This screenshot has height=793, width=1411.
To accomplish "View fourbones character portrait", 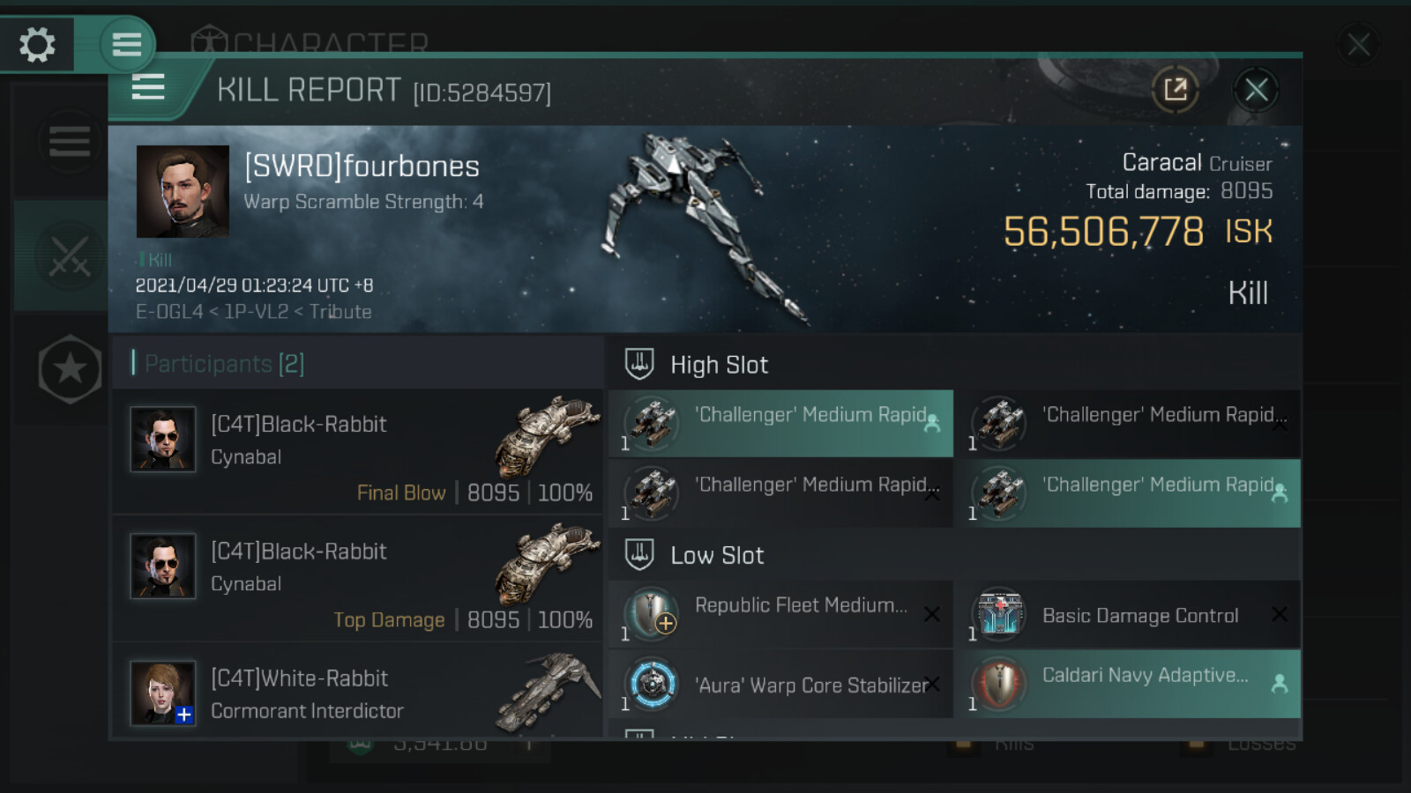I will tap(183, 191).
